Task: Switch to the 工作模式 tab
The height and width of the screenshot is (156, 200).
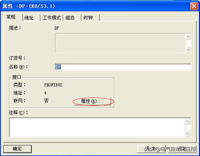Action: point(52,18)
